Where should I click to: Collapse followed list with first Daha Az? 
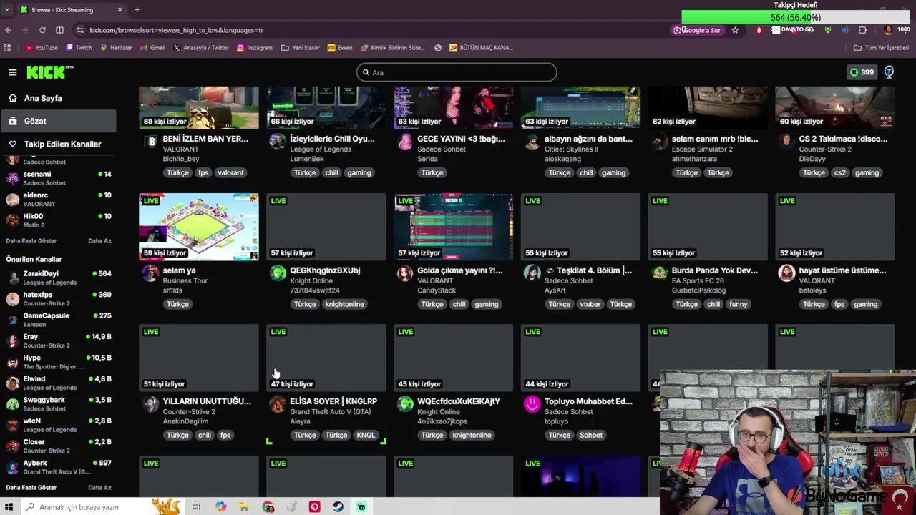[x=99, y=241]
